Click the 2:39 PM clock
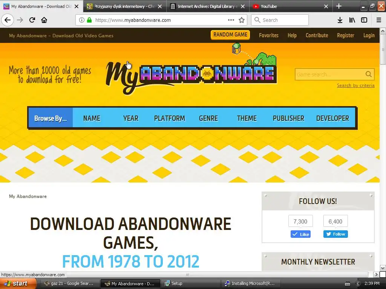Screen dimensions: 386x289 tap(372, 283)
